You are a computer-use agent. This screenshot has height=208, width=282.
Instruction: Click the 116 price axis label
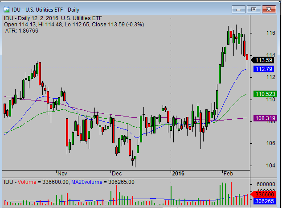click(x=271, y=33)
